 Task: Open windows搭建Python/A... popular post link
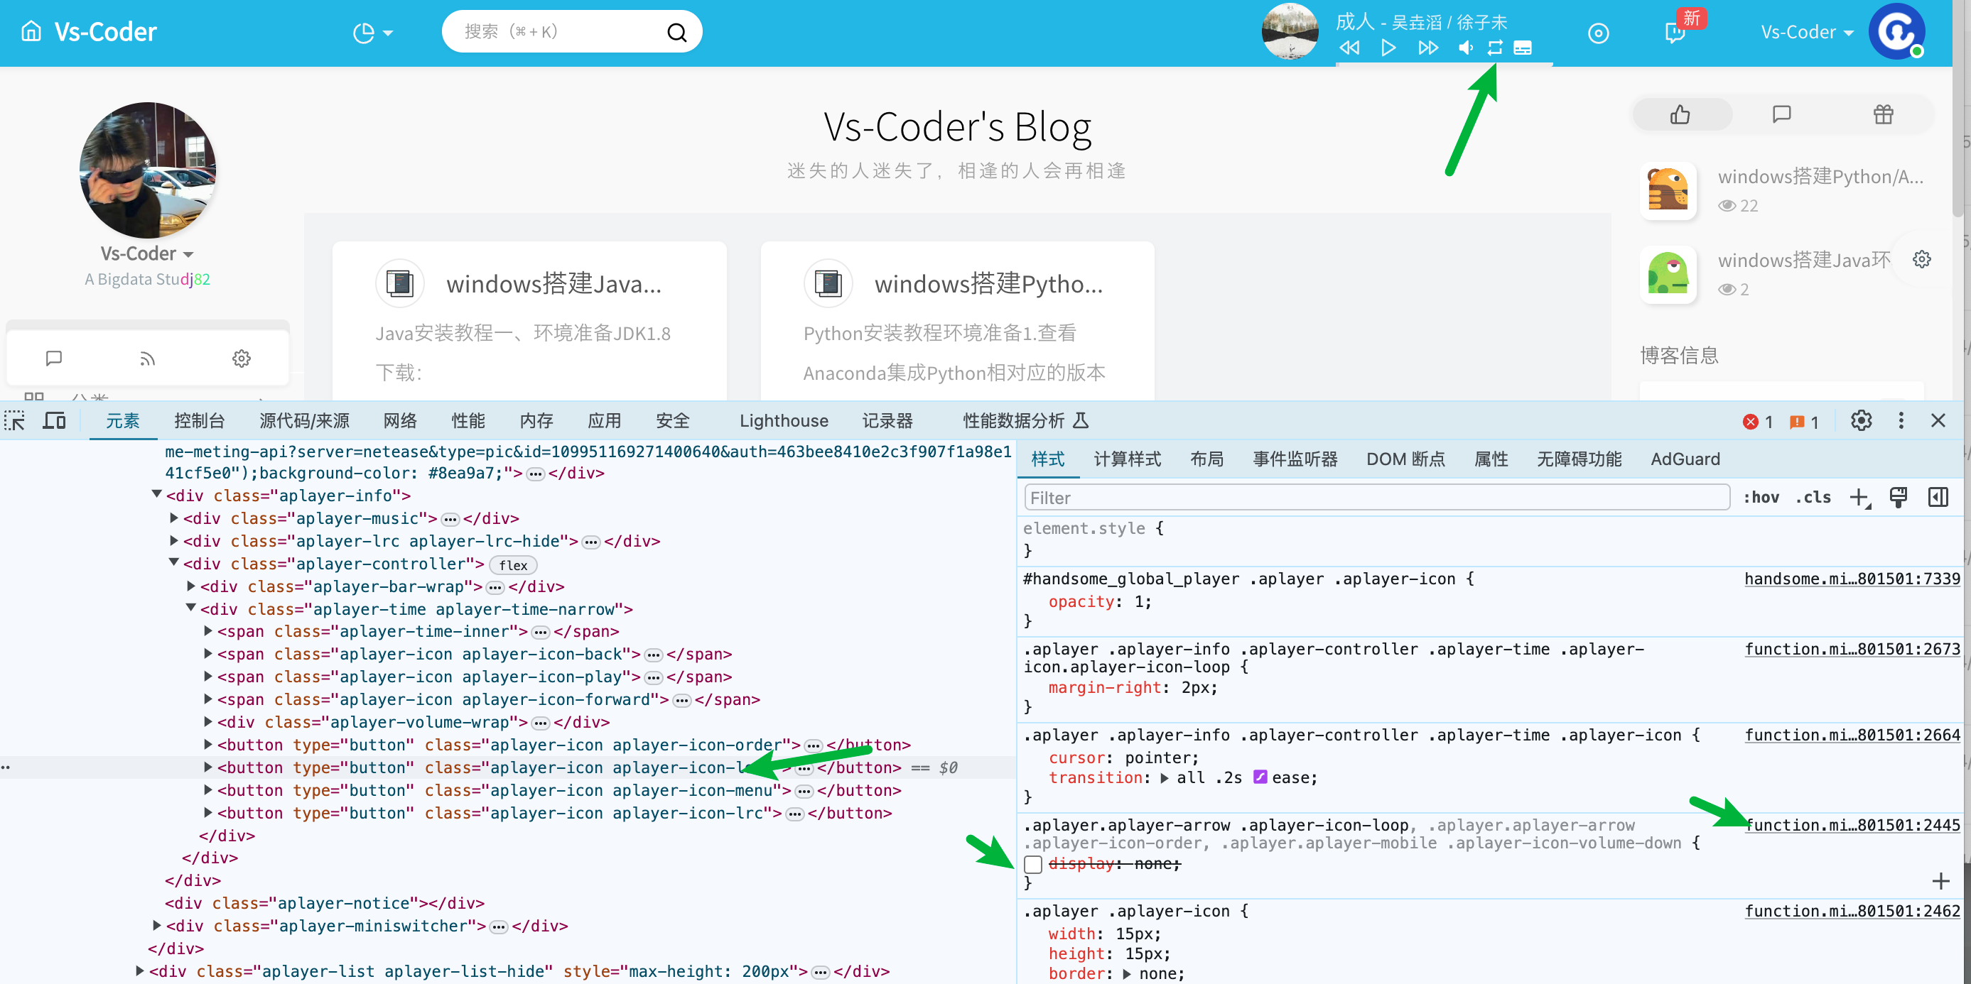click(1820, 177)
